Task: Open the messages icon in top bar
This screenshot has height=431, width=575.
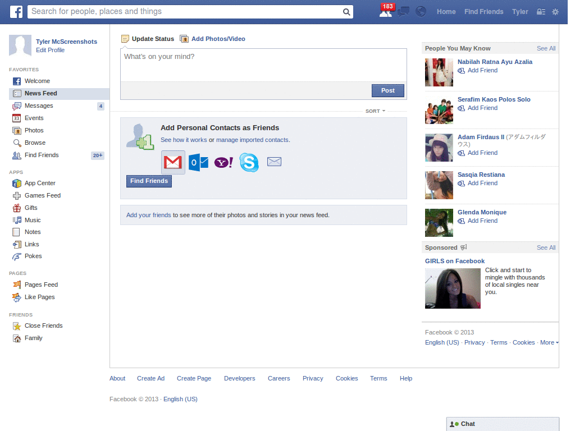Action: (x=403, y=12)
